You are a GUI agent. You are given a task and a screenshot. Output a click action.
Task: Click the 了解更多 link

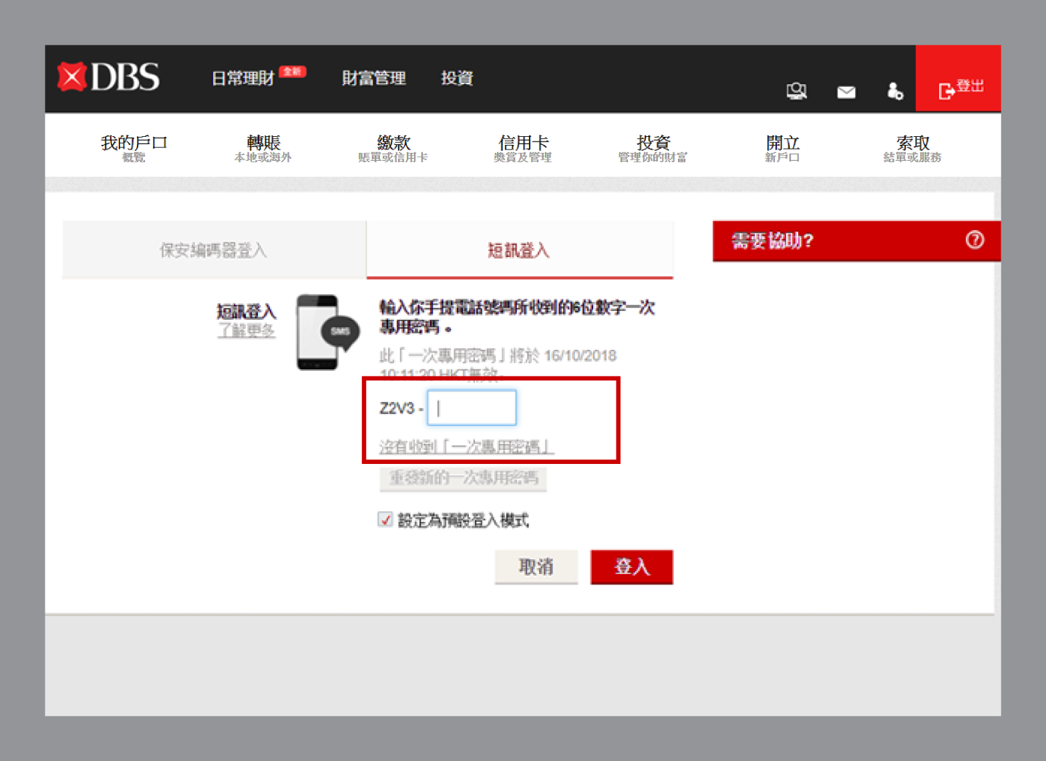[246, 330]
